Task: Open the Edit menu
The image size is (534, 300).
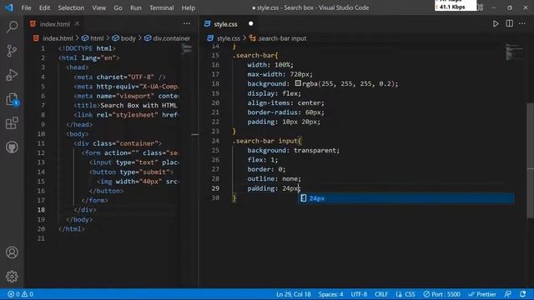Action: pos(44,7)
